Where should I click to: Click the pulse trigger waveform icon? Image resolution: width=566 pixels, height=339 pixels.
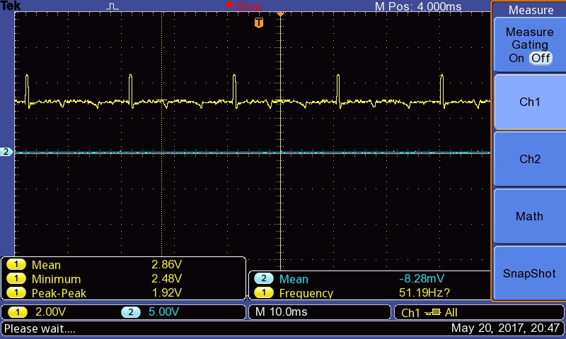(x=112, y=6)
